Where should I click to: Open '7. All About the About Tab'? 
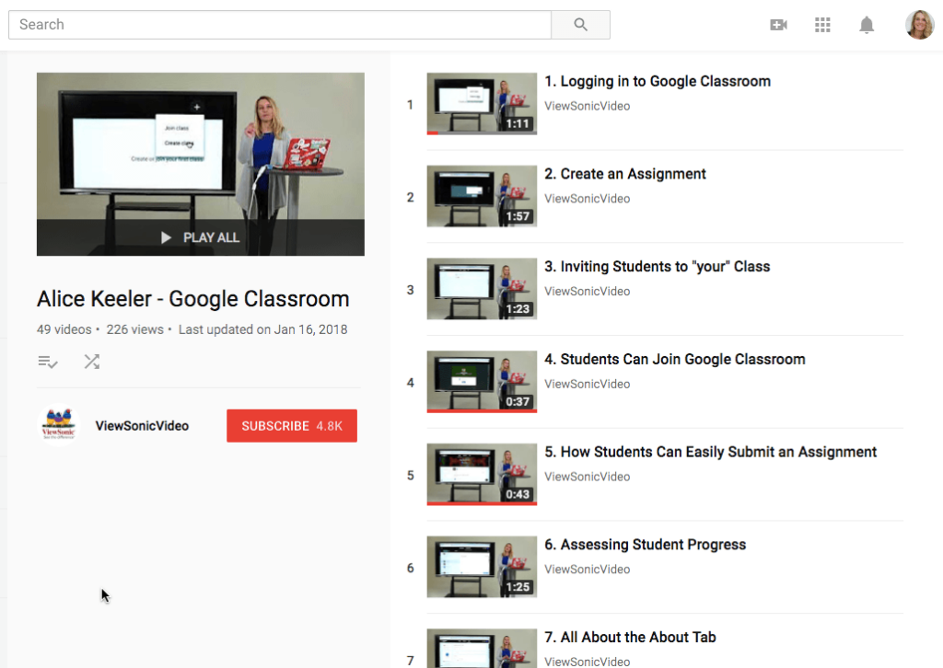(630, 637)
